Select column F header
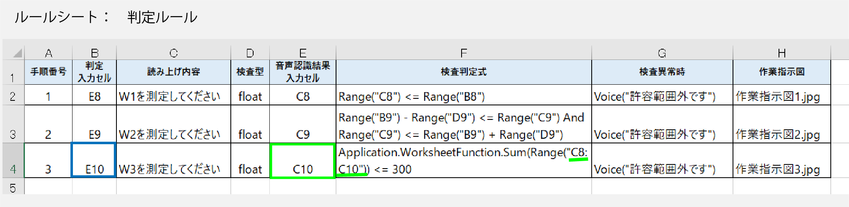 point(464,53)
